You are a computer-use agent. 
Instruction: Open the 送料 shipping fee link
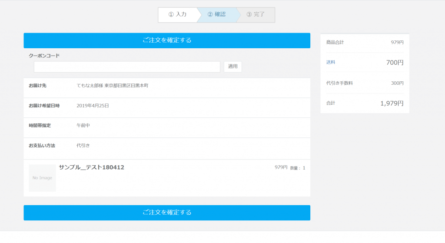(331, 62)
